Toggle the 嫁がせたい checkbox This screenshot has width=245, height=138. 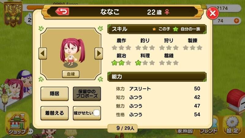(96, 113)
